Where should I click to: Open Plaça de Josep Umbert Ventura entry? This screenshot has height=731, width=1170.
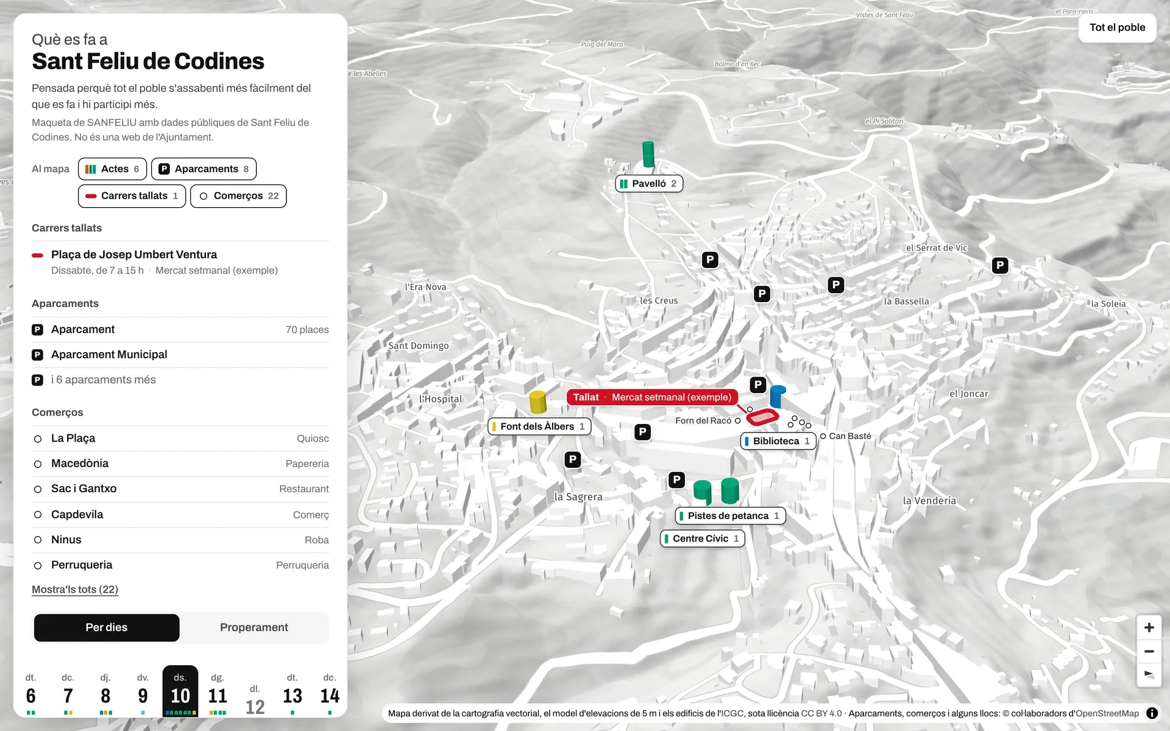(180, 262)
